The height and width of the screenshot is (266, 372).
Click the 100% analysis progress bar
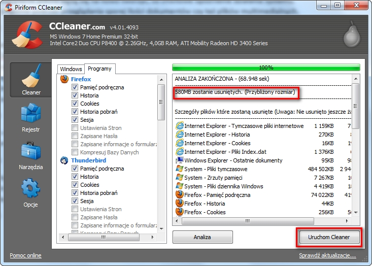(x=266, y=68)
